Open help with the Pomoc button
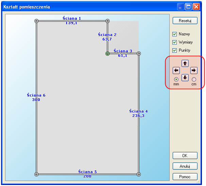This screenshot has width=206, height=186. click(x=185, y=177)
